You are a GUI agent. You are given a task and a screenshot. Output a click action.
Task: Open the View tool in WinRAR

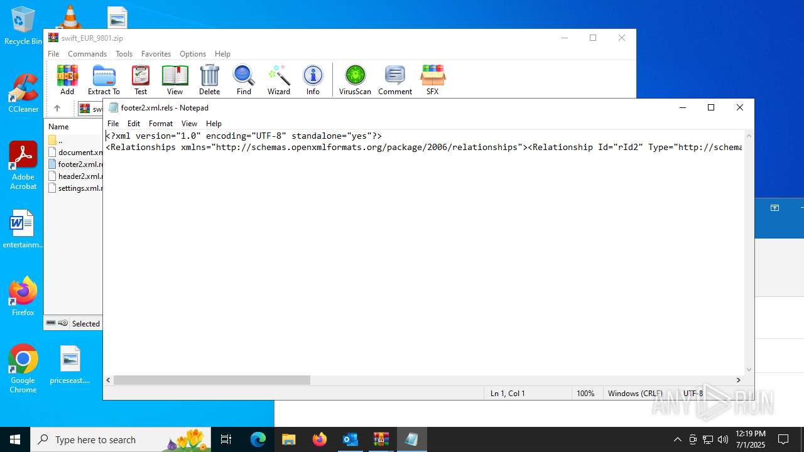tap(175, 80)
